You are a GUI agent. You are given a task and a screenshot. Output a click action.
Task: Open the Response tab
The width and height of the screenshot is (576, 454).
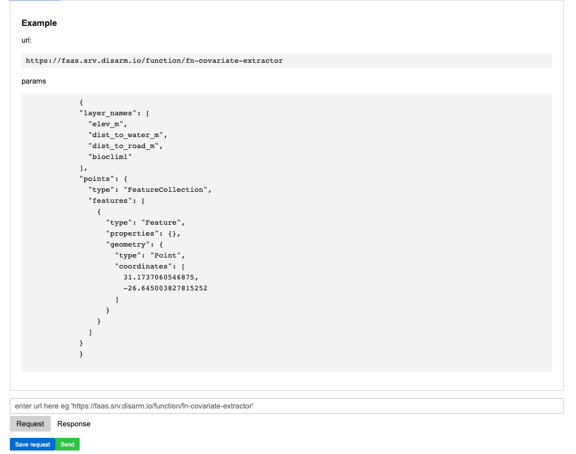tap(74, 424)
